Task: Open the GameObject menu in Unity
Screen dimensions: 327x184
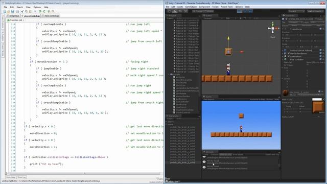Action: [x=191, y=7]
